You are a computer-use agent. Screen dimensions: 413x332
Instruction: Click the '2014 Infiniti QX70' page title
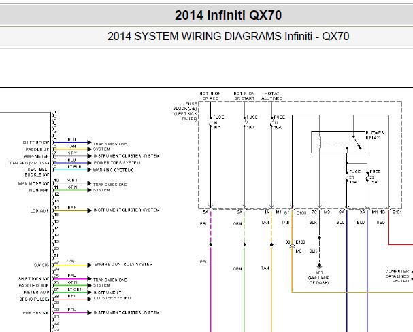coord(228,15)
